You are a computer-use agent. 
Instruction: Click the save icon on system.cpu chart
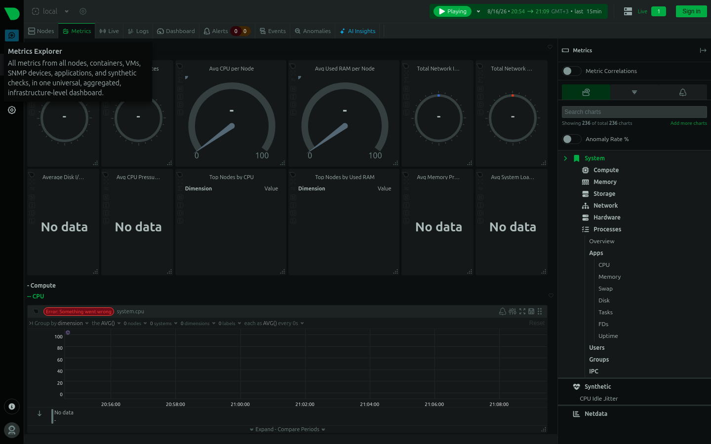pos(531,311)
